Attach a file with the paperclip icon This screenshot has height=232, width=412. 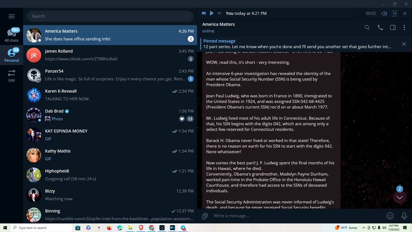pyautogui.click(x=205, y=216)
